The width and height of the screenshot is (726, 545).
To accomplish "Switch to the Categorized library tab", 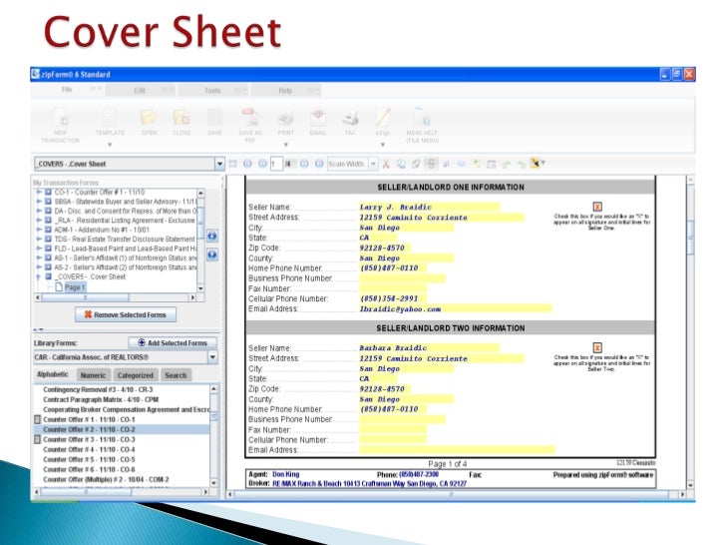I will [135, 375].
